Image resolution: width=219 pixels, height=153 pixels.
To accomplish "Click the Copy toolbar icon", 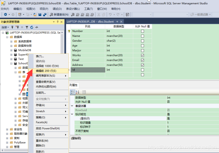I will pos(104,15).
